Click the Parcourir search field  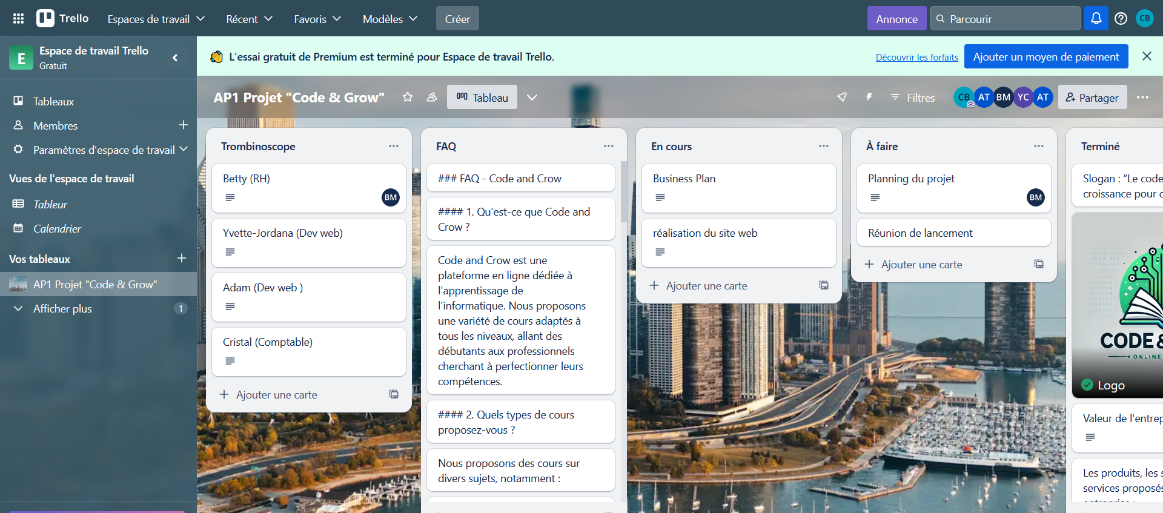[1006, 19]
